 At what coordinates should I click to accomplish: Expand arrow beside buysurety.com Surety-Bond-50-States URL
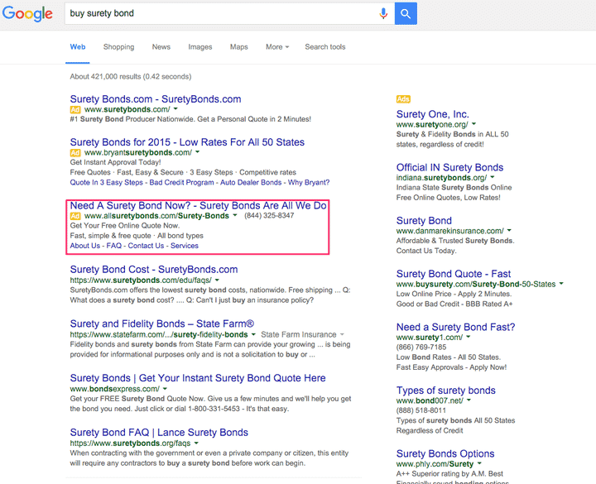pyautogui.click(x=561, y=284)
